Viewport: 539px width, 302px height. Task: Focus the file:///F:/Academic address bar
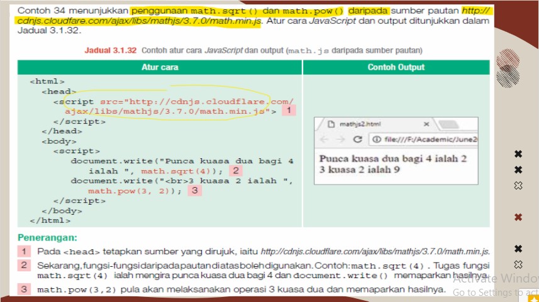423,139
